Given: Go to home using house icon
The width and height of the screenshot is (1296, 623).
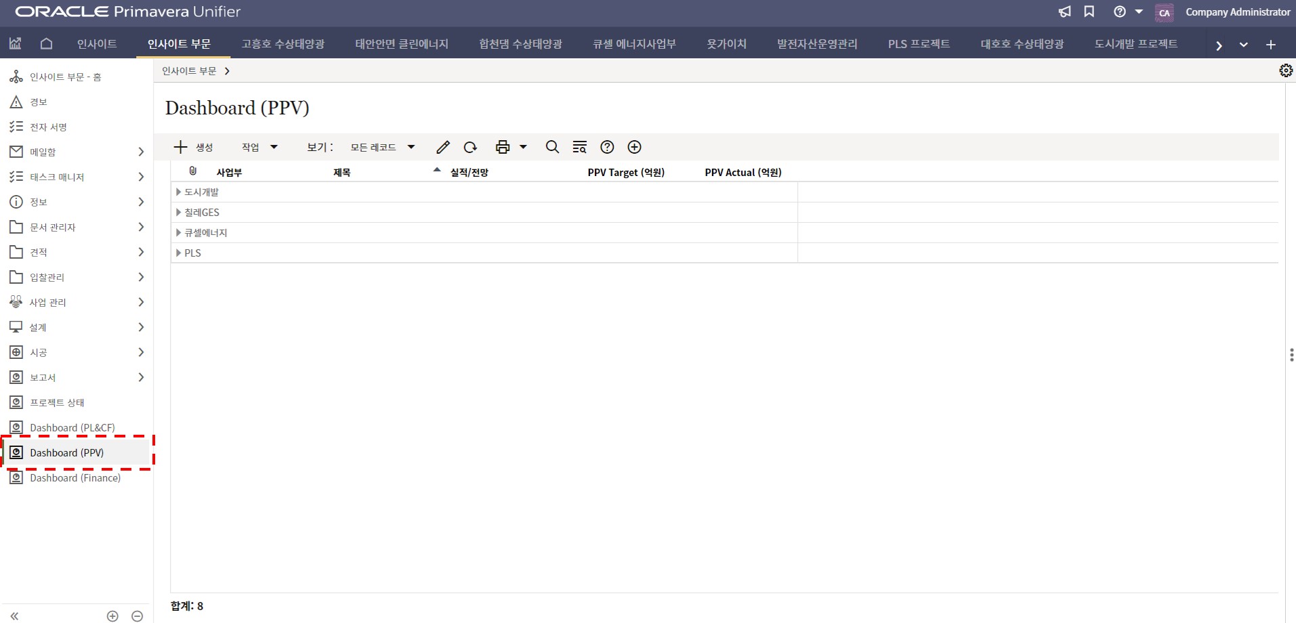Looking at the screenshot, I should click(46, 44).
